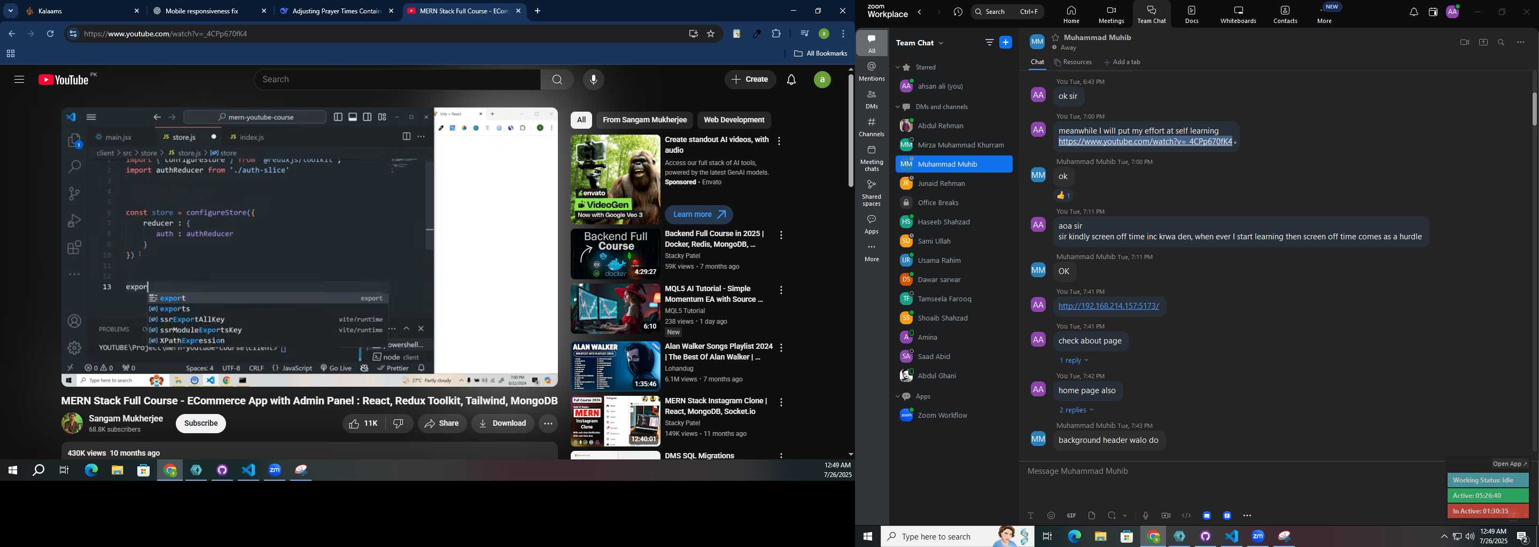Open the Zoom Whiteboards tab
Viewport: 1539px width, 547px height.
(1238, 14)
